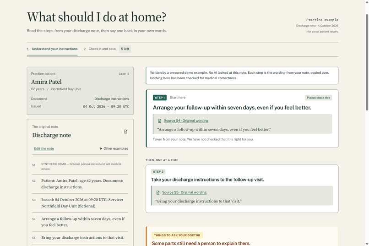Click the Amira Patel practice patient card

click(x=80, y=91)
